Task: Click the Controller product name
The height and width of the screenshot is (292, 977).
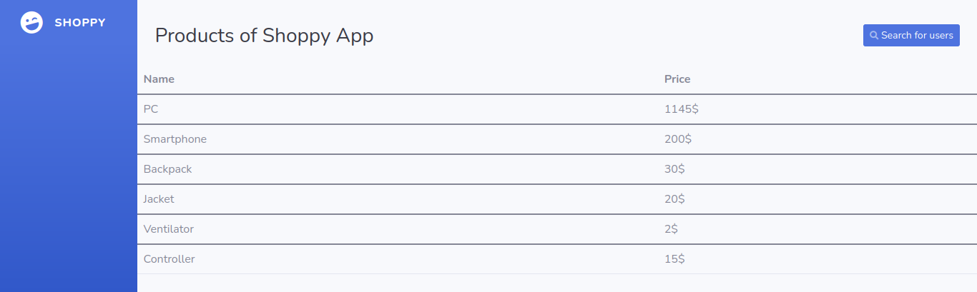Action: [x=169, y=259]
